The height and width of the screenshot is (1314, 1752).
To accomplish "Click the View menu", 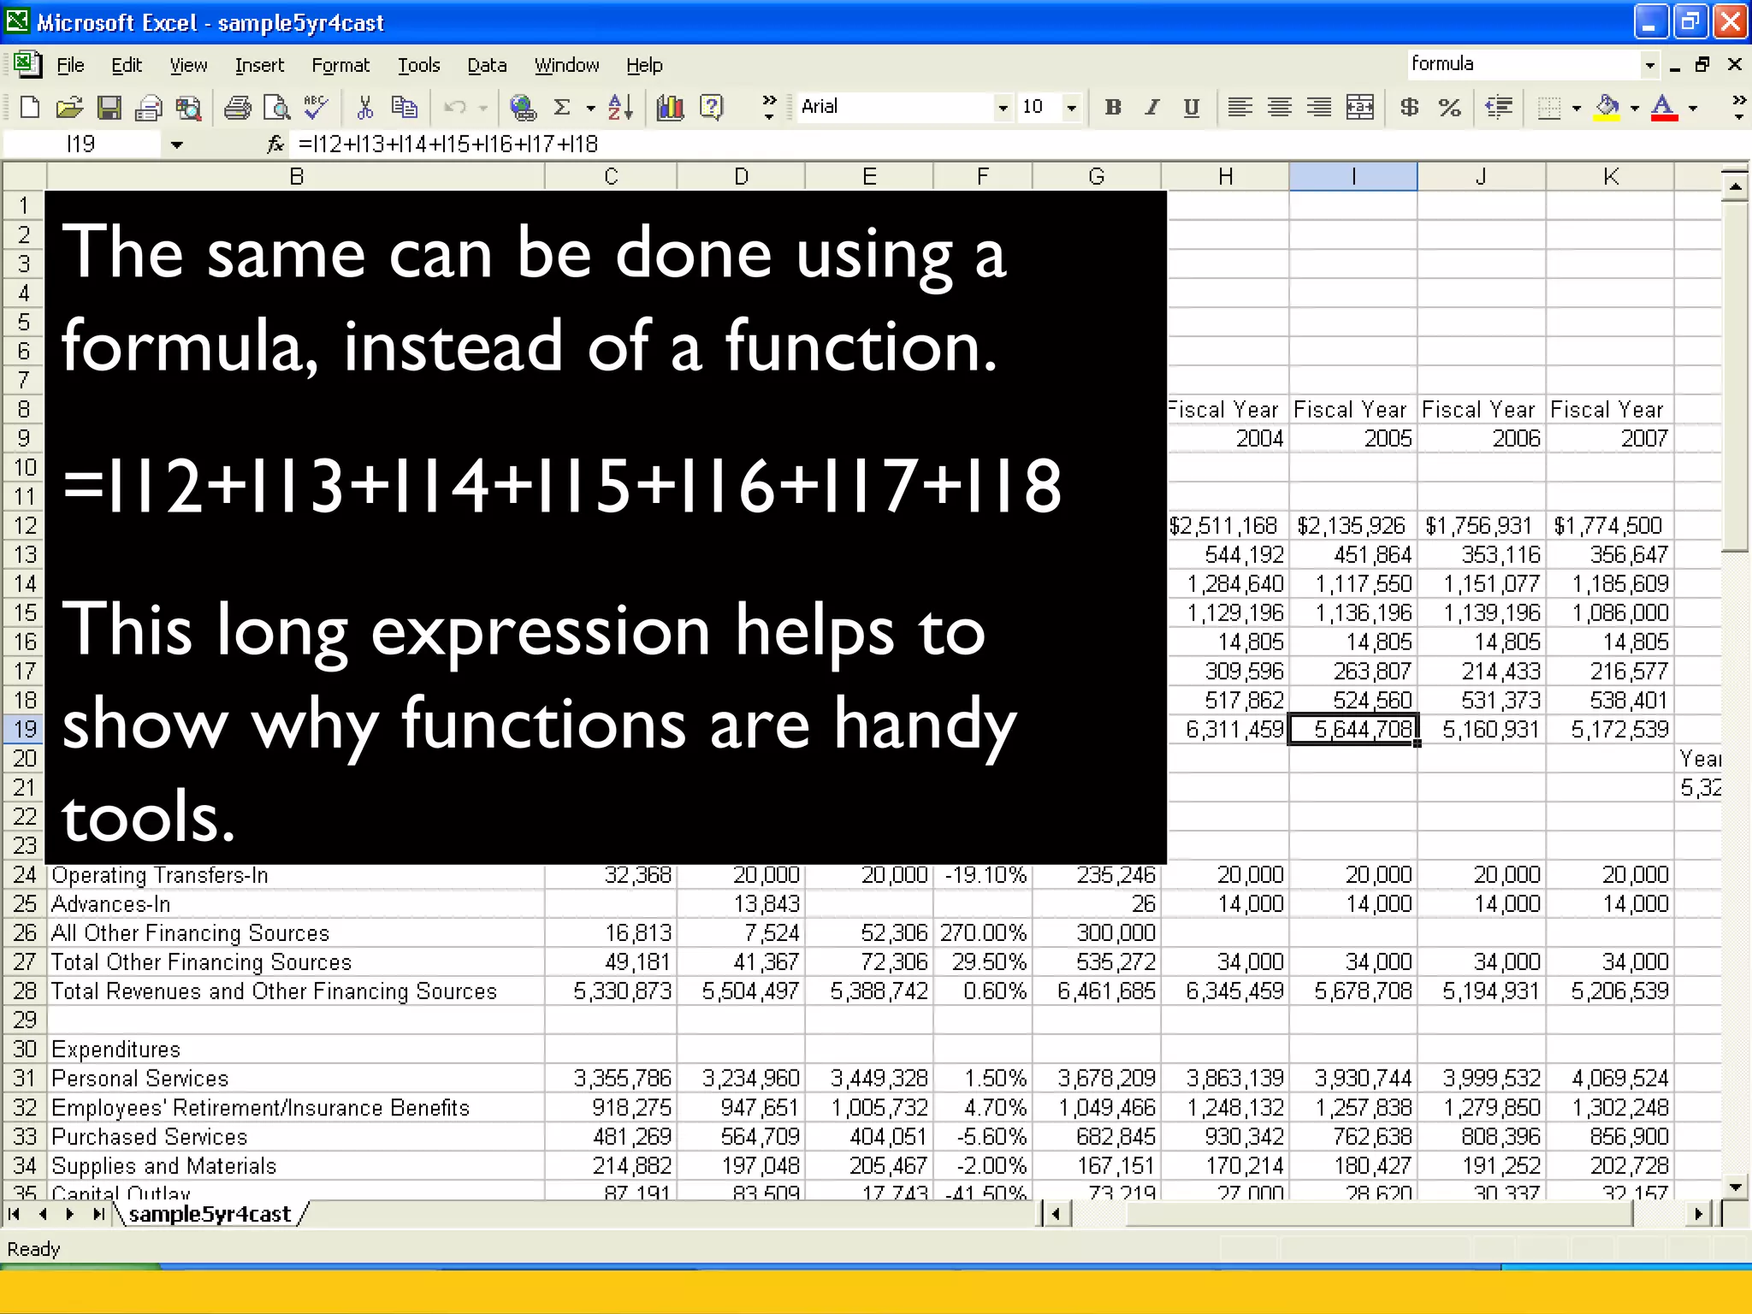I will (188, 65).
